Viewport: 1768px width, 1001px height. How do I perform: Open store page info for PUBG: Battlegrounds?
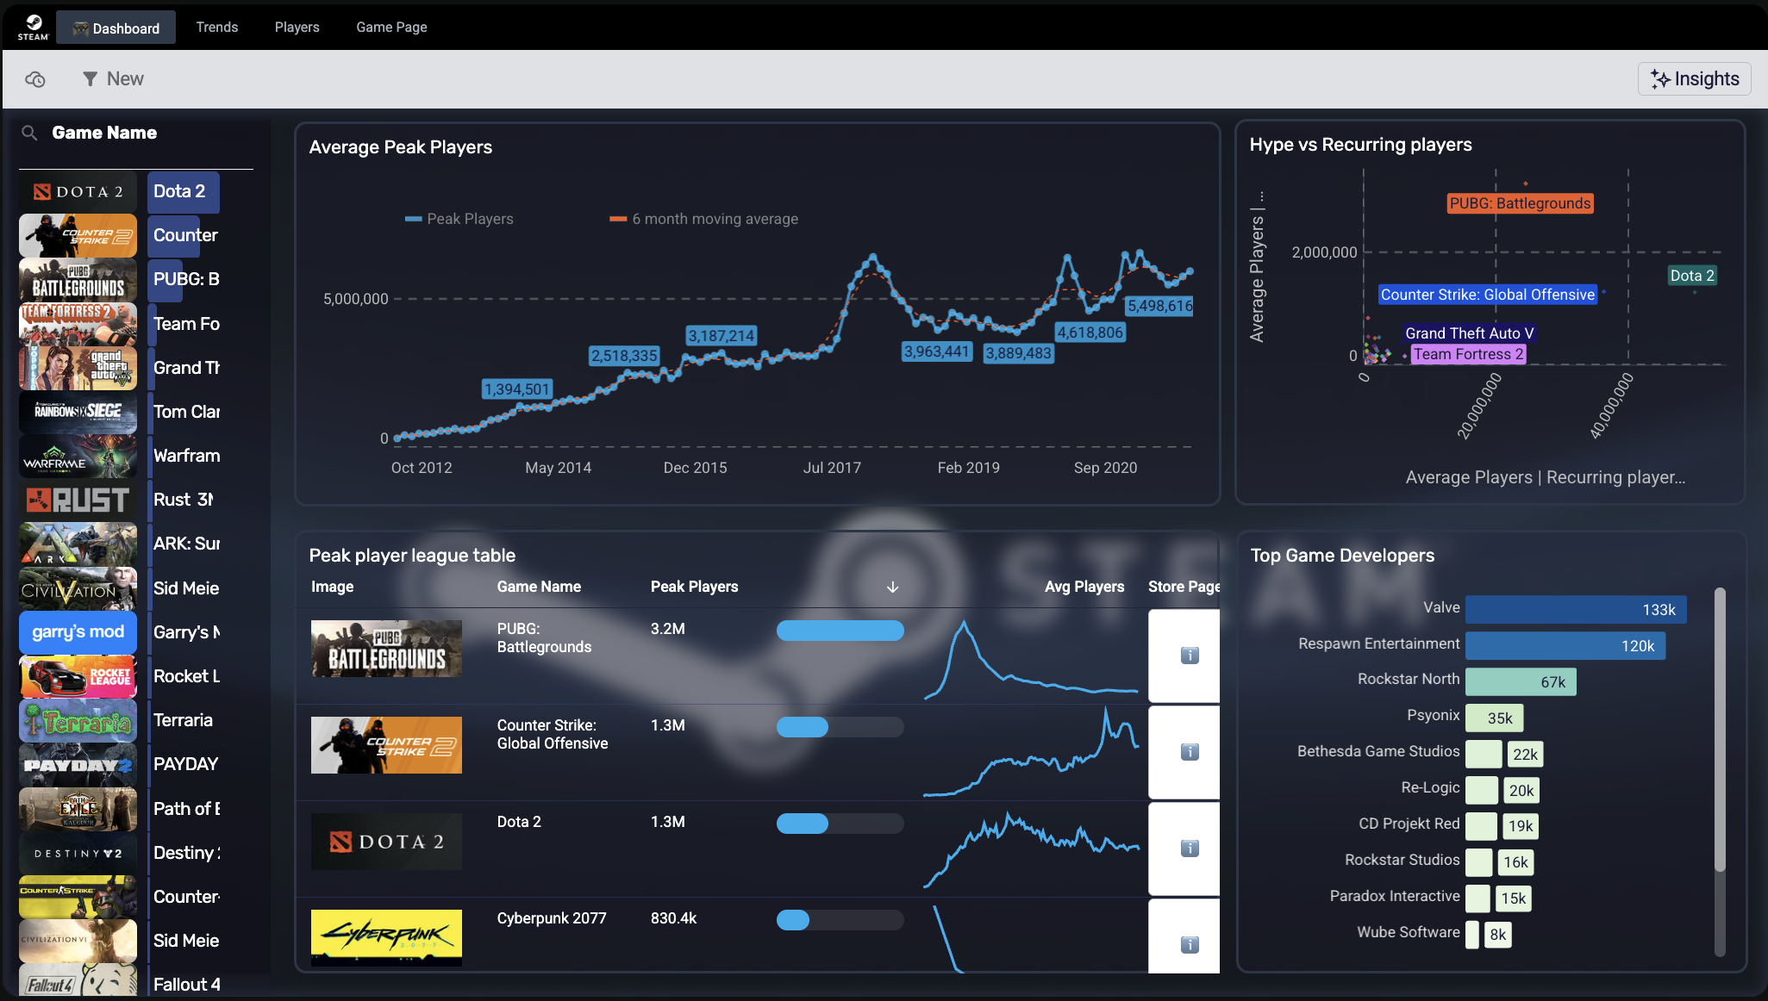click(1190, 656)
